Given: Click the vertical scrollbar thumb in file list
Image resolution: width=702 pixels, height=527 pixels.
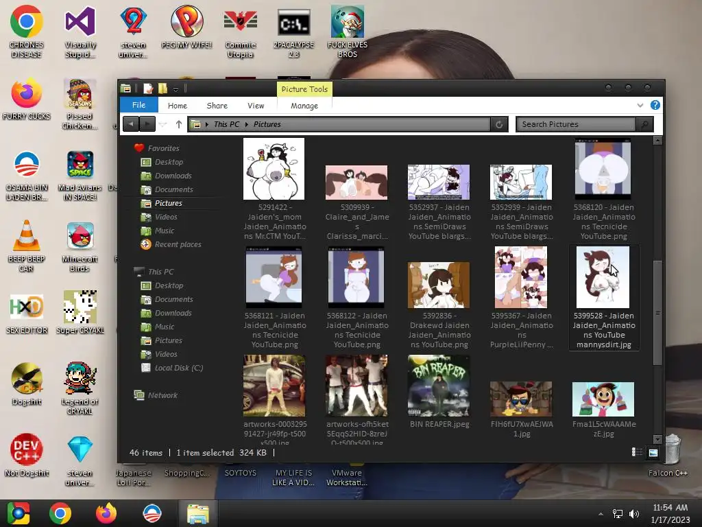Looking at the screenshot, I should click(657, 313).
